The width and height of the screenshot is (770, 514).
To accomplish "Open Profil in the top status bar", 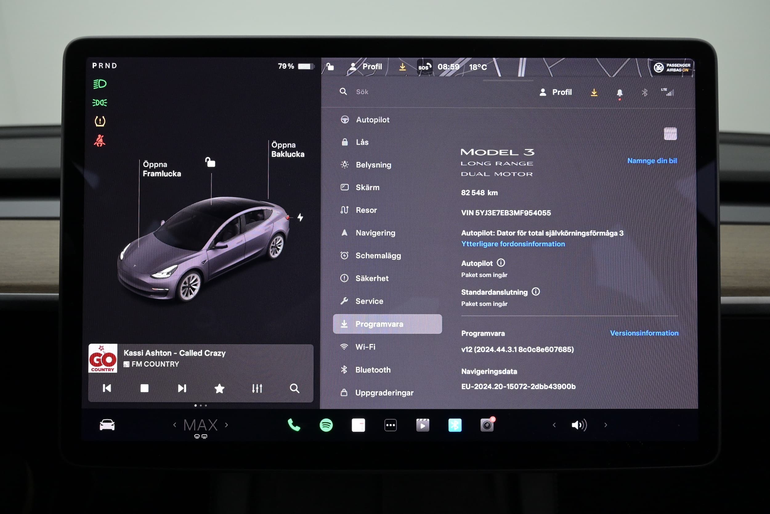I will (366, 67).
